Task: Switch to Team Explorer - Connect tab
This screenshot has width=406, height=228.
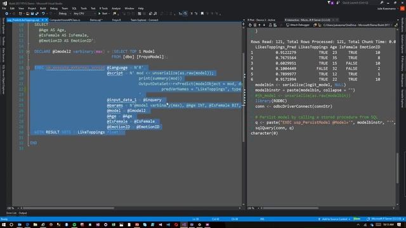Action: pyautogui.click(x=144, y=20)
